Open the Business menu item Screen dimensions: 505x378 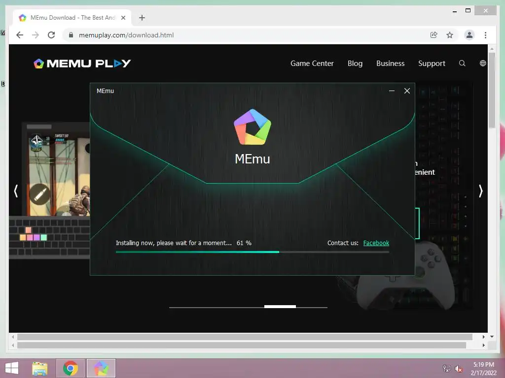point(391,63)
